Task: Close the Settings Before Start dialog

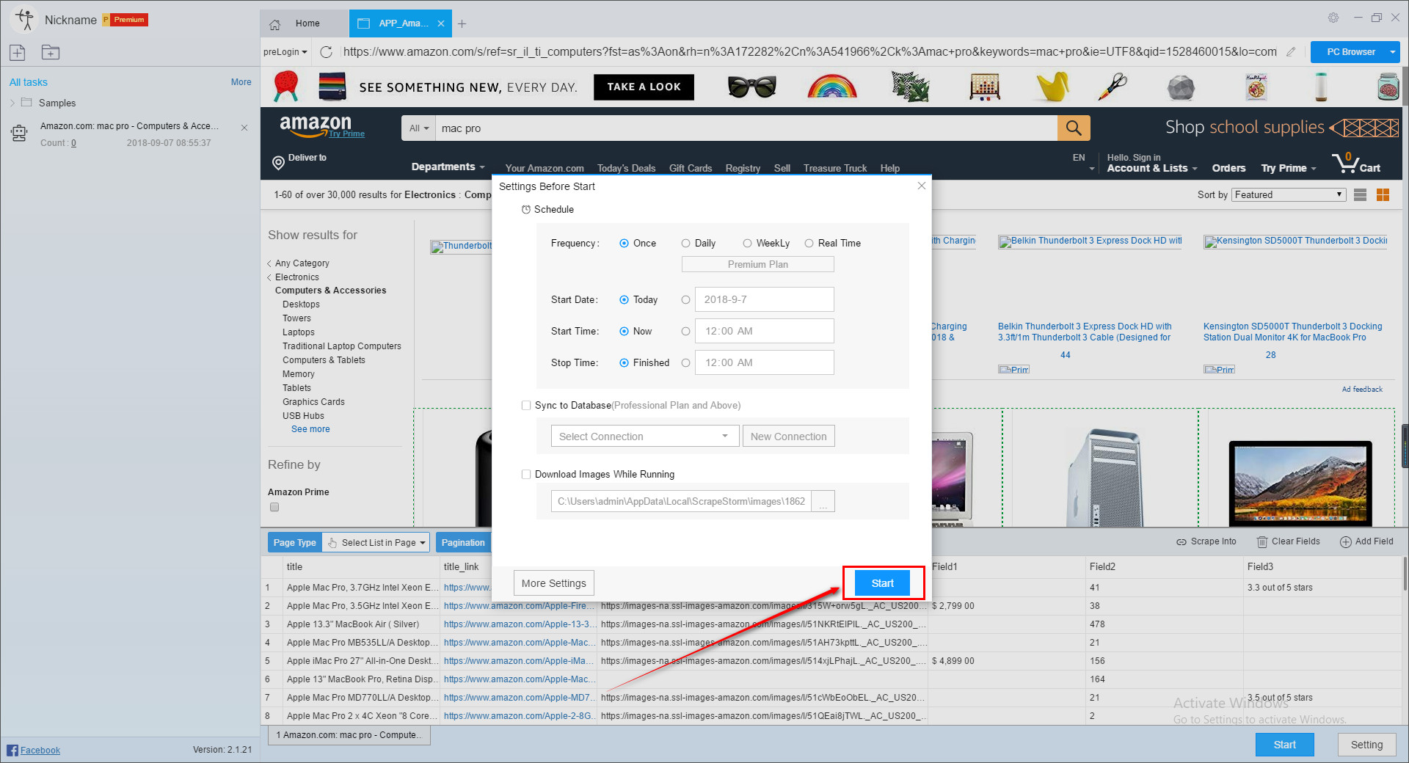Action: click(x=922, y=186)
